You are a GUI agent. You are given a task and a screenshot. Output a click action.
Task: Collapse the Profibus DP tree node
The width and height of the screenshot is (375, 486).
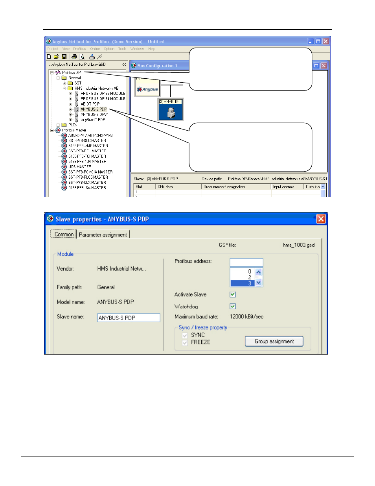pyautogui.click(x=52, y=72)
